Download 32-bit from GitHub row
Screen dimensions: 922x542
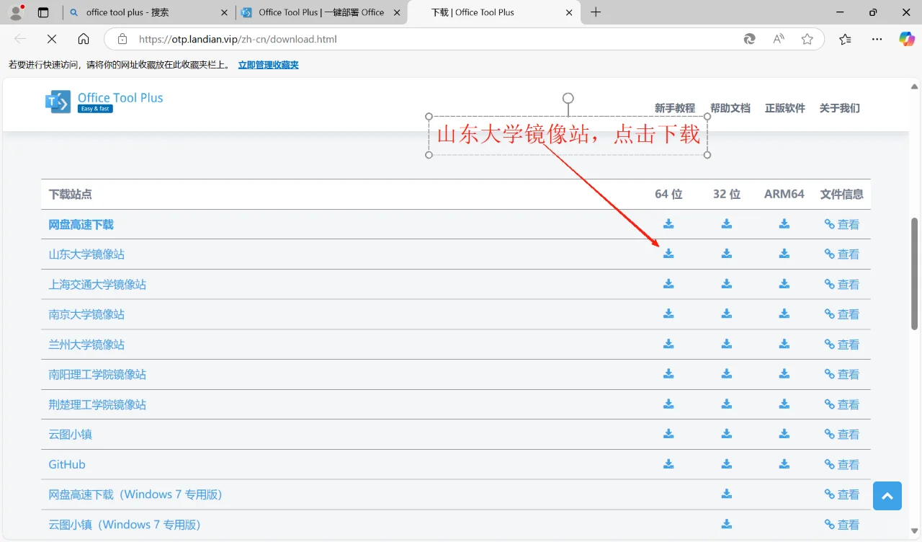(x=727, y=464)
